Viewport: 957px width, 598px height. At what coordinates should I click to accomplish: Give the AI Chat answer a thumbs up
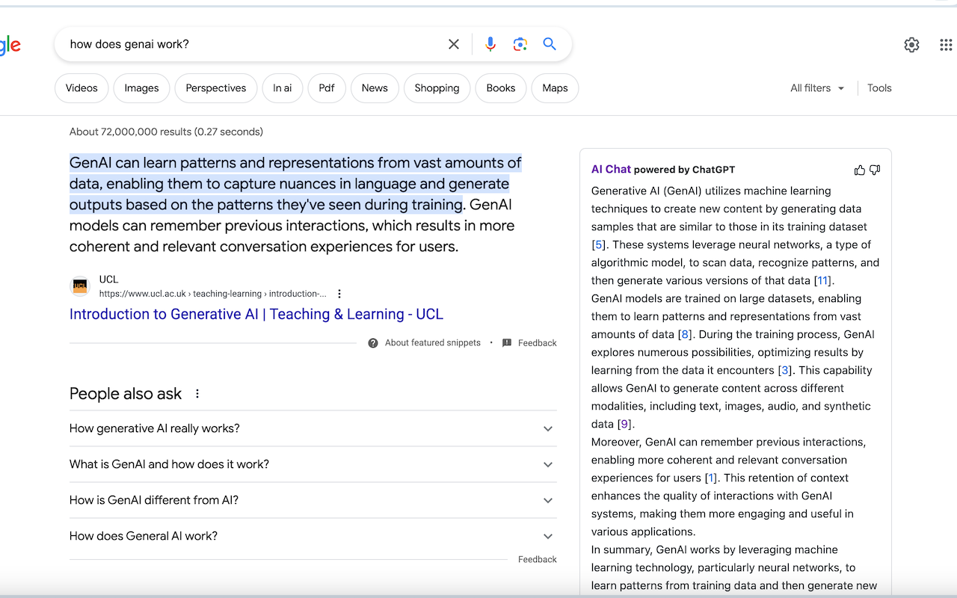click(860, 170)
